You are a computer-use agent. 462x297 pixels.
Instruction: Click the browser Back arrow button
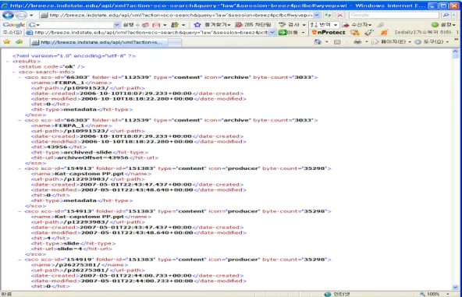(8, 15)
